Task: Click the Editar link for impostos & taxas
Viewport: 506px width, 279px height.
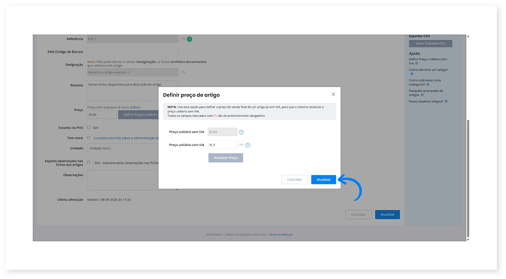Action: point(135,107)
